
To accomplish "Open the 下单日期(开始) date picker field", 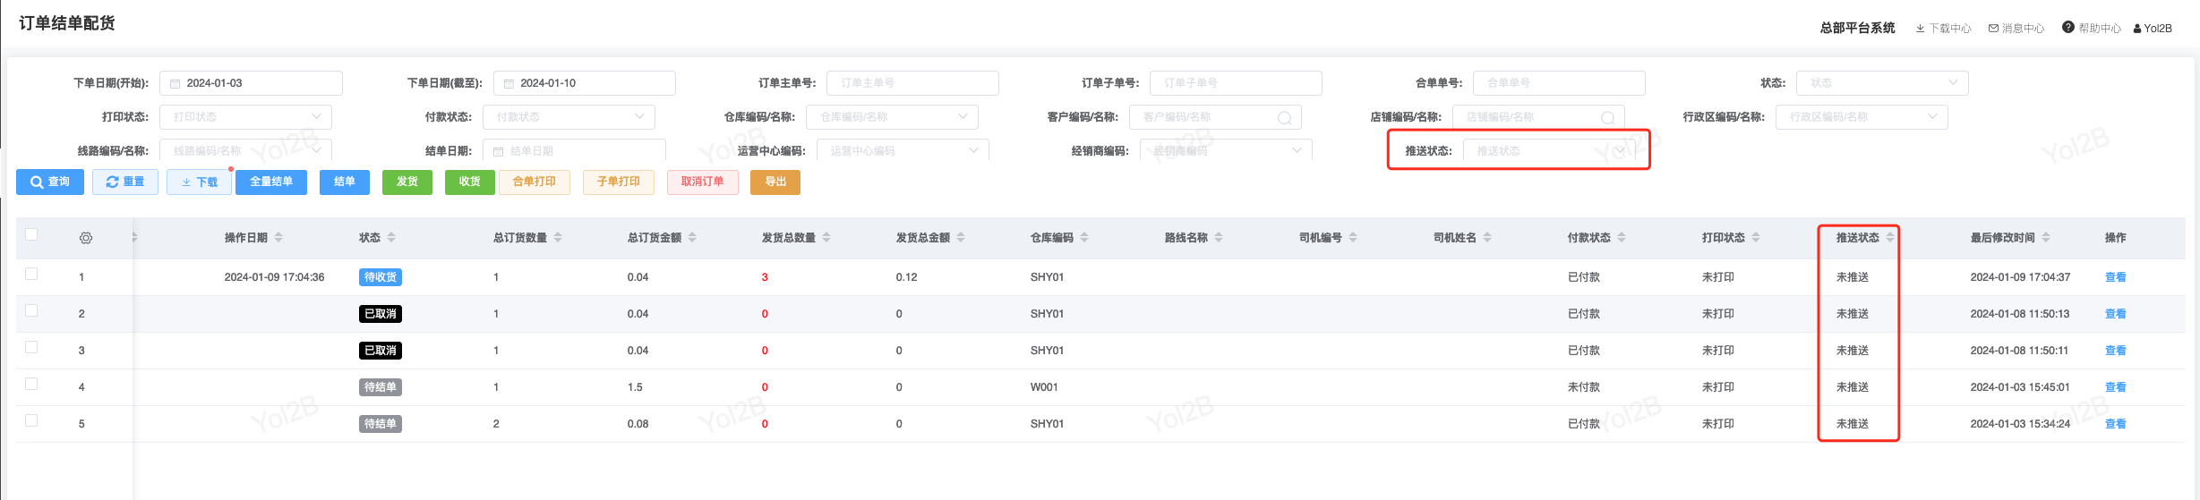I will [x=251, y=83].
